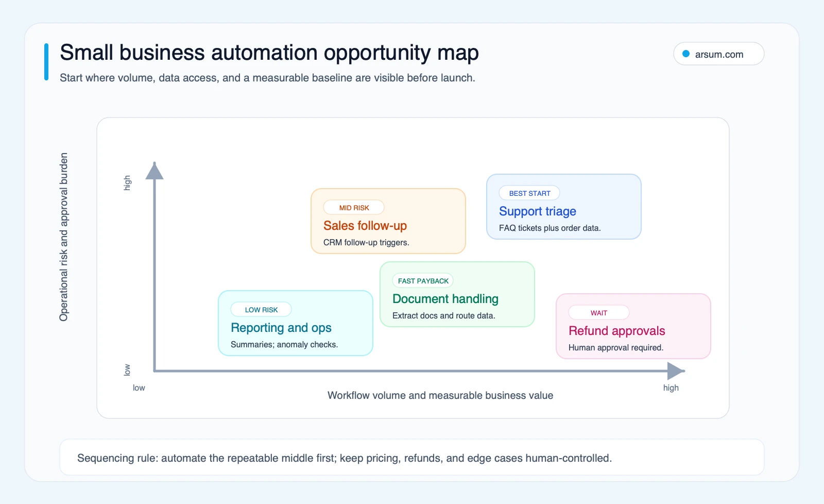The width and height of the screenshot is (824, 504).
Task: Click the 'high' label on the vertical axis
Action: point(127,183)
